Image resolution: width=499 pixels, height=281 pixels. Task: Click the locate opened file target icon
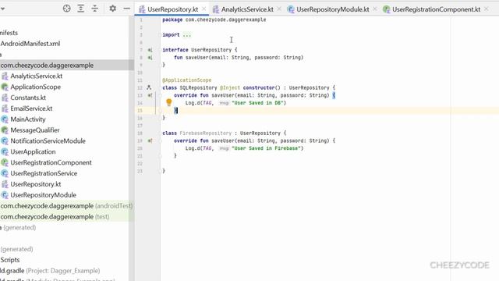(66, 9)
